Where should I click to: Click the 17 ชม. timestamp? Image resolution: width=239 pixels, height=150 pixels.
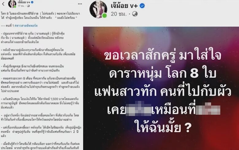21,6
